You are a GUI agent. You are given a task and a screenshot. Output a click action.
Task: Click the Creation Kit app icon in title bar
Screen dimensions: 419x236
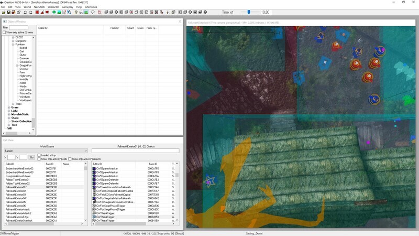tap(2, 2)
